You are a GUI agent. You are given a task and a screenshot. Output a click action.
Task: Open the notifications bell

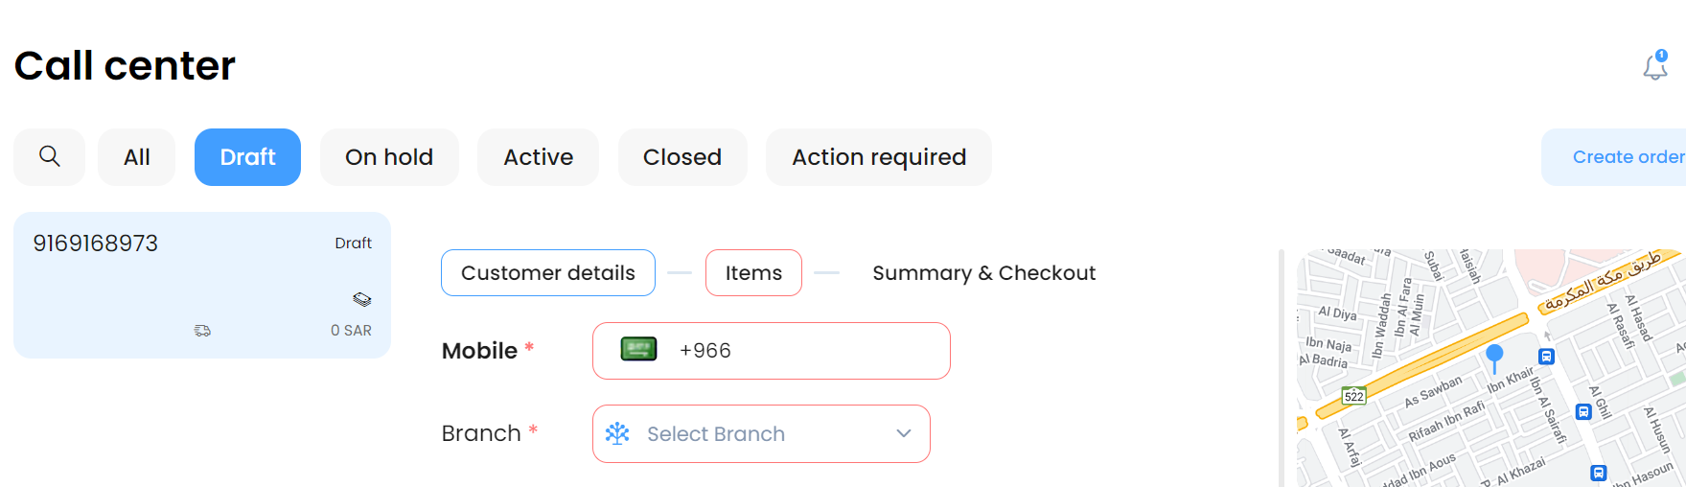pyautogui.click(x=1655, y=66)
